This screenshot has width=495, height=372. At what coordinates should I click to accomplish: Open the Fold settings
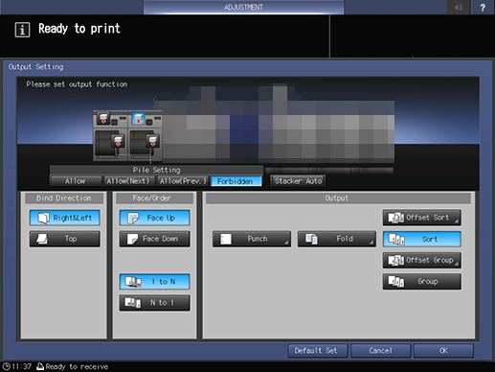[337, 239]
